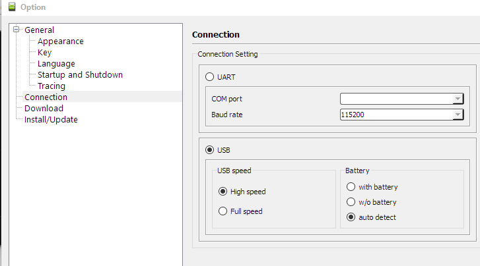Select Connection in the options tree
This screenshot has height=266, width=480.
click(x=46, y=97)
